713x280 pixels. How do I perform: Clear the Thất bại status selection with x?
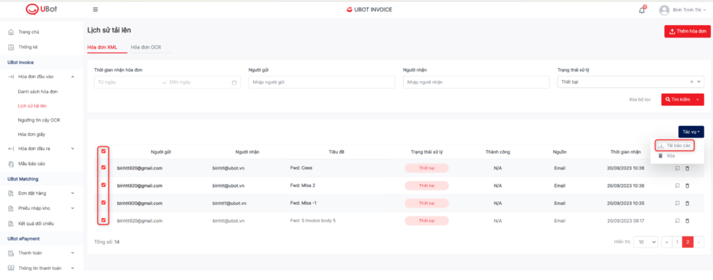coord(691,82)
